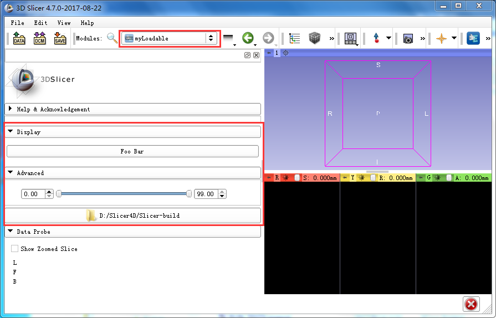This screenshot has width=496, height=318.
Task: Collapse the Advanced section
Action: pyautogui.click(x=133, y=173)
